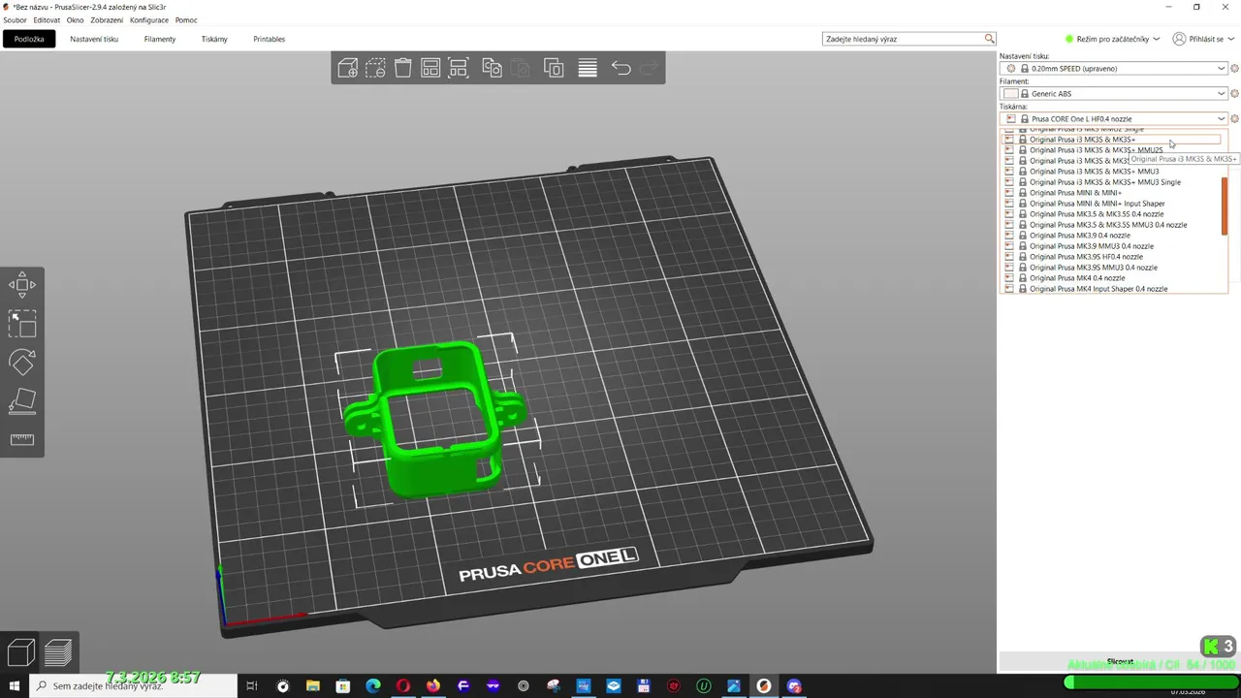The height and width of the screenshot is (698, 1241).
Task: Select the Place on face tool
Action: pyautogui.click(x=22, y=400)
